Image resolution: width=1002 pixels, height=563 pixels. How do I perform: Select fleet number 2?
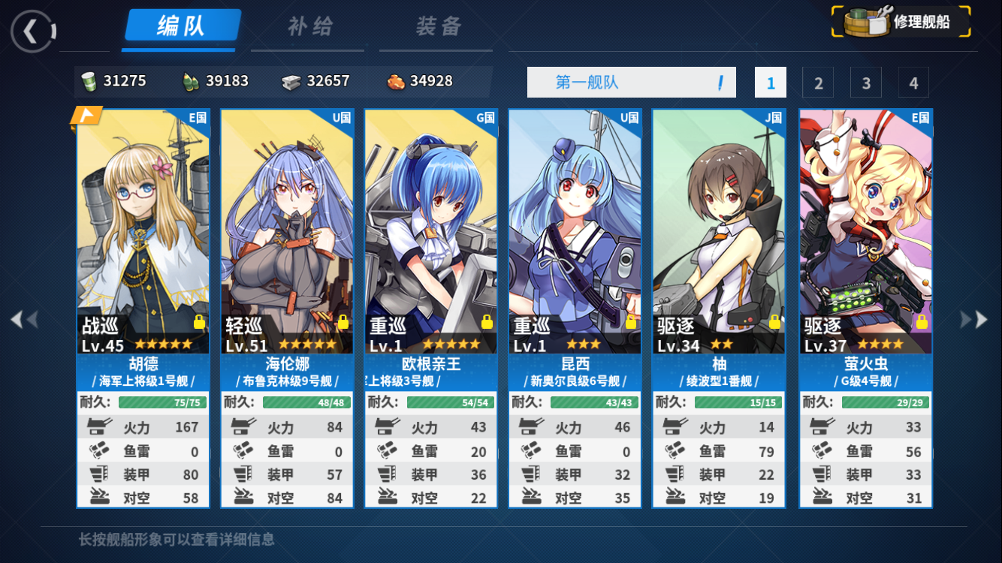(818, 83)
